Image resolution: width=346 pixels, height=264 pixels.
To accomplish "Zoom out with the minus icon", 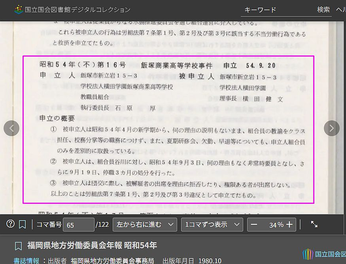I will [254, 224].
